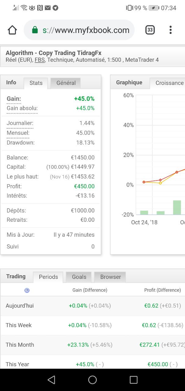Open the browser three-dot menu
Screen dimensions: 185x391
coord(170,30)
